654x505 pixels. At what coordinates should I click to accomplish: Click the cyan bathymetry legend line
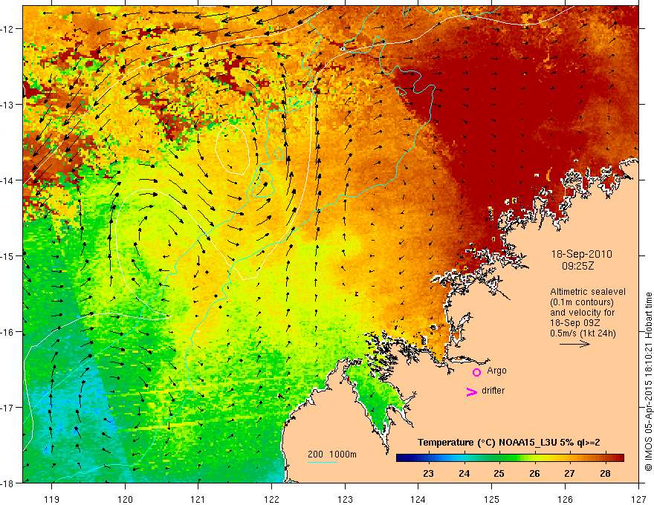point(323,462)
